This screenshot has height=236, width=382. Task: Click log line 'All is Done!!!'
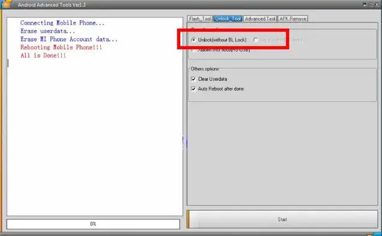[x=43, y=56]
